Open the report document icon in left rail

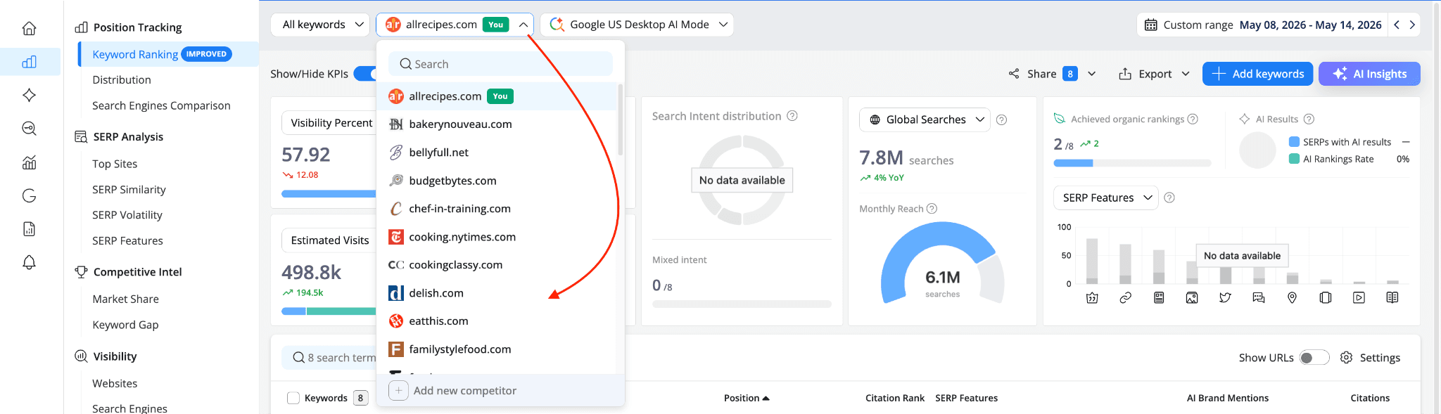(29, 229)
